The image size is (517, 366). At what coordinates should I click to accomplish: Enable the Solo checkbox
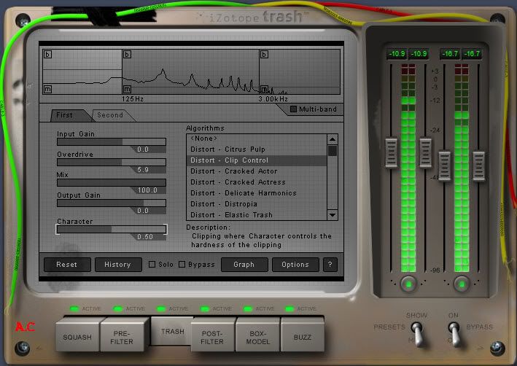click(152, 265)
